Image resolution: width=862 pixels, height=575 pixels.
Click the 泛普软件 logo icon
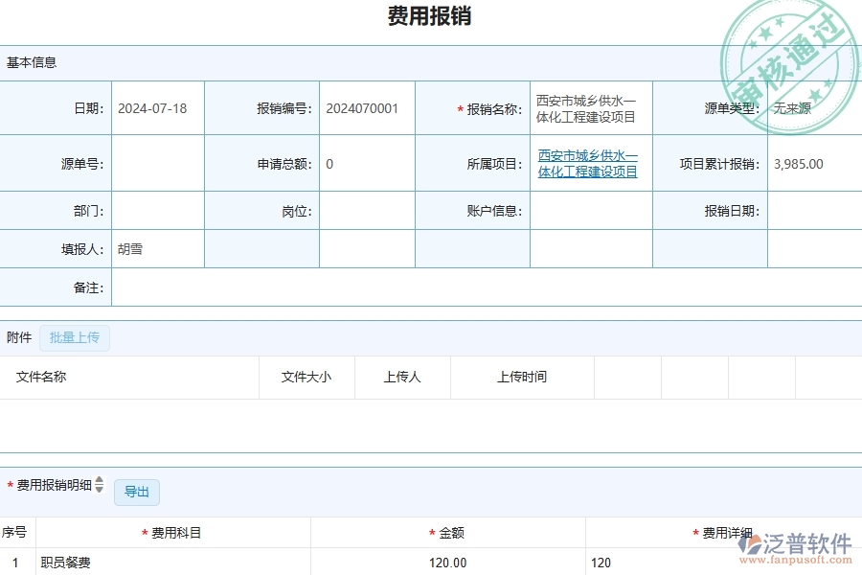pos(750,546)
